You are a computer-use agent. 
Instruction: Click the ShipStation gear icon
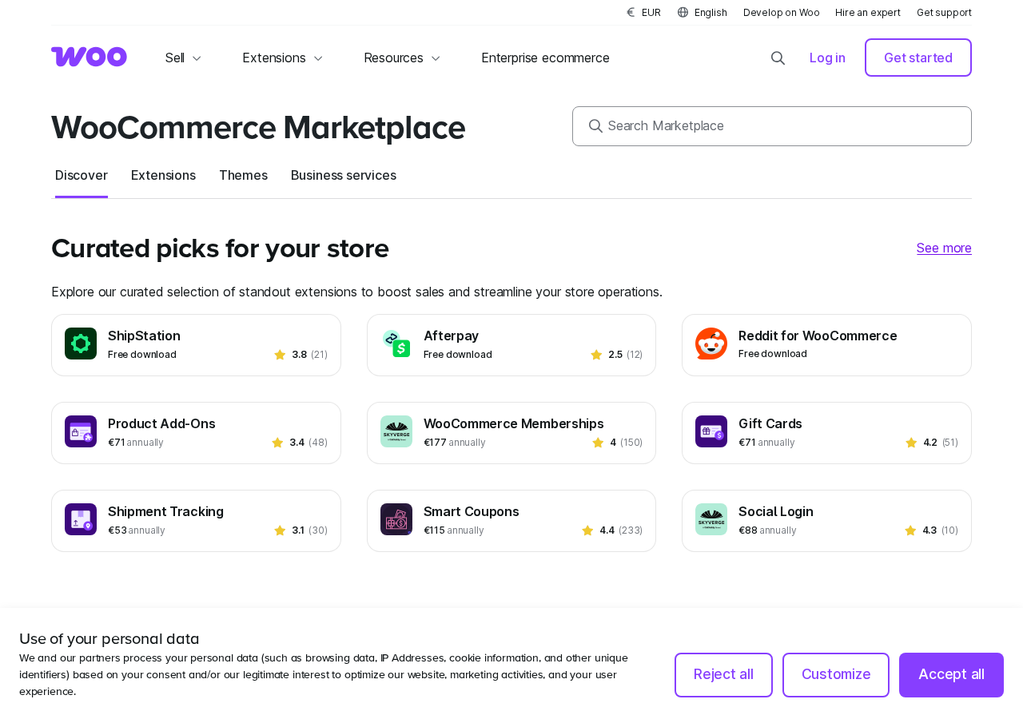click(81, 344)
